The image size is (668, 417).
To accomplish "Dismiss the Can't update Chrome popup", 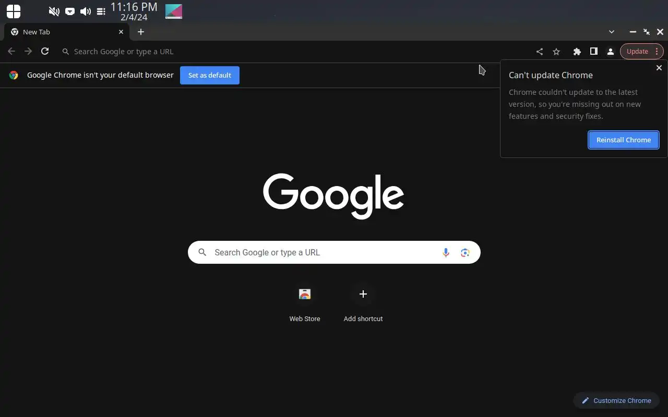I will pos(659,68).
